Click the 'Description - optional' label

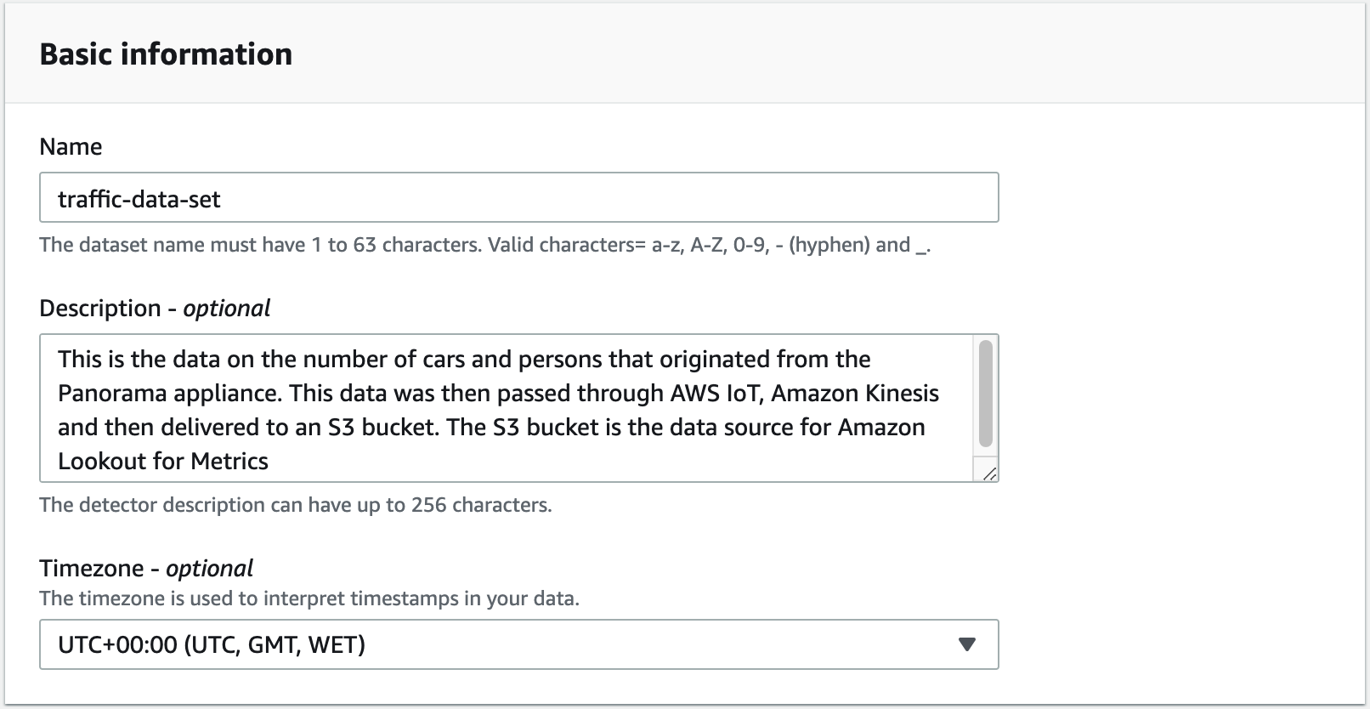155,308
